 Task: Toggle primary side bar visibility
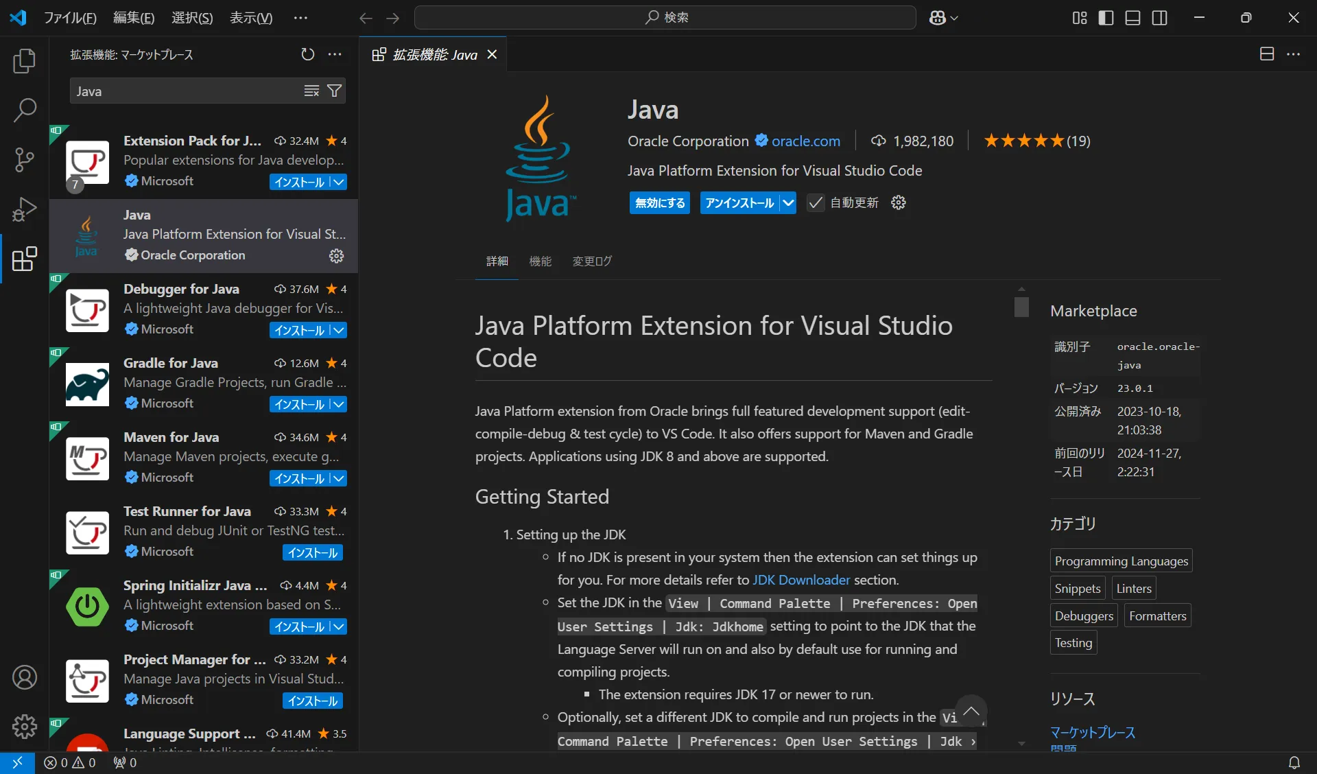coord(1106,18)
